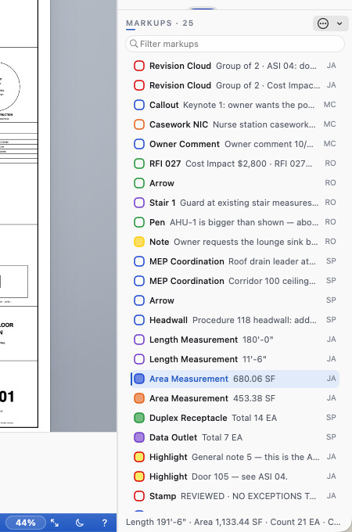Toggle dark mode moon icon

click(x=79, y=523)
